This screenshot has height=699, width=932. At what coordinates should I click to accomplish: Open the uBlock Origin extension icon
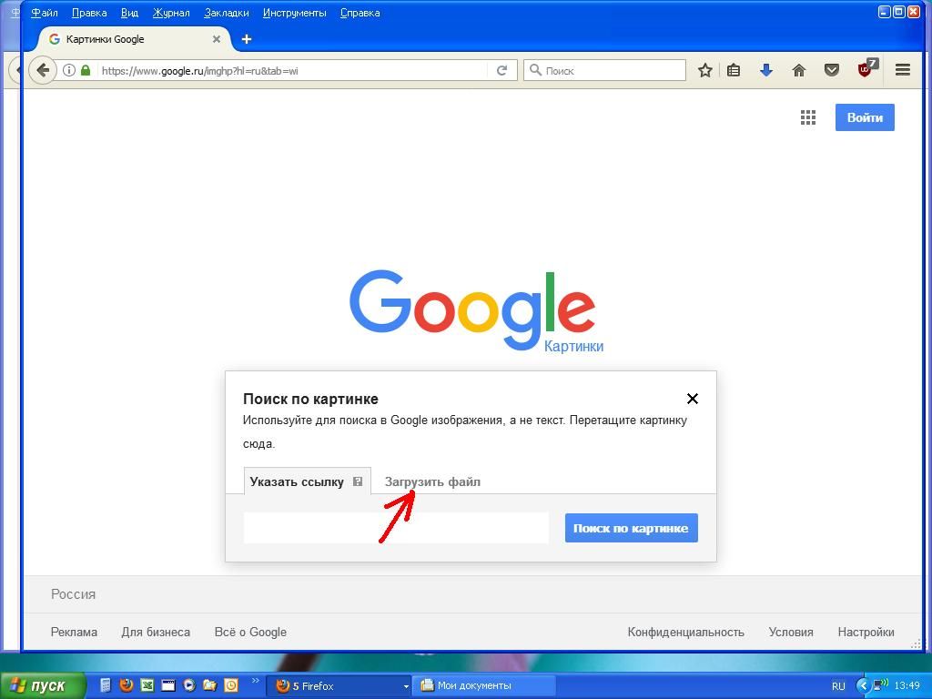click(x=866, y=69)
